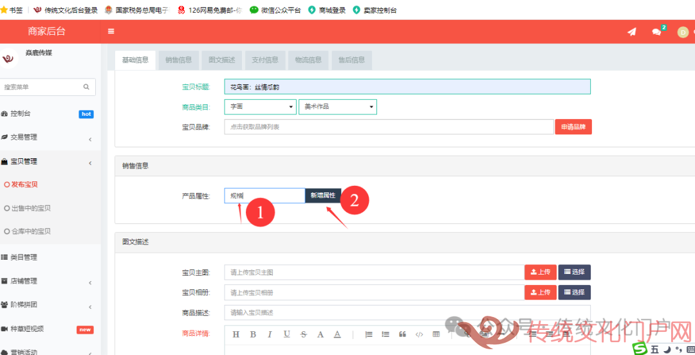Image resolution: width=695 pixels, height=355 pixels.
Task: Click the paper plane icon in header
Action: tap(632, 32)
